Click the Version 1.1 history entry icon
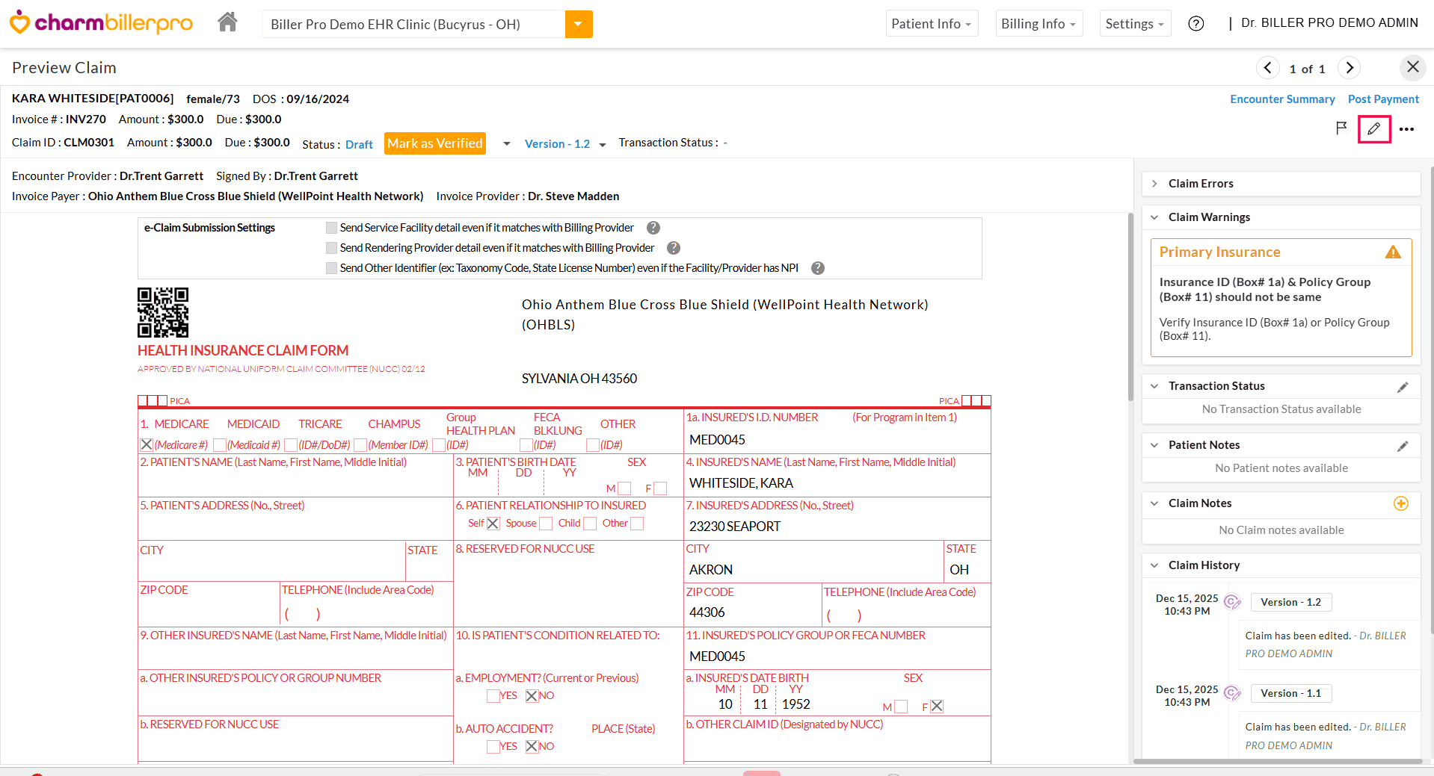The width and height of the screenshot is (1434, 776). coord(1232,693)
